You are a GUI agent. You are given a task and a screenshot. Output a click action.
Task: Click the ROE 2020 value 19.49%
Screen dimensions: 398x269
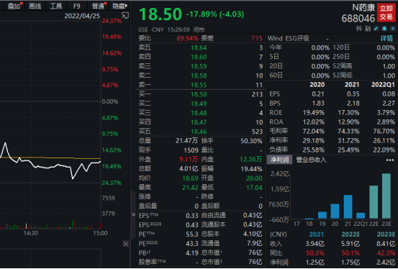(x=314, y=113)
